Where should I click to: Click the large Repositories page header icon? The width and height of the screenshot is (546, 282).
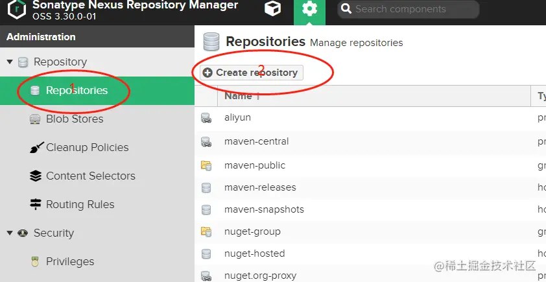pos(211,41)
